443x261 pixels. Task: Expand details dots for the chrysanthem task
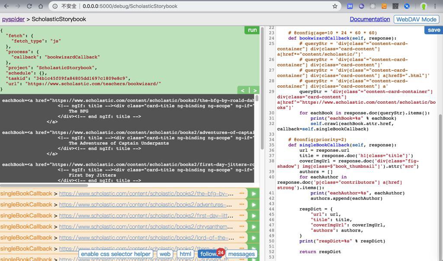tap(242, 226)
